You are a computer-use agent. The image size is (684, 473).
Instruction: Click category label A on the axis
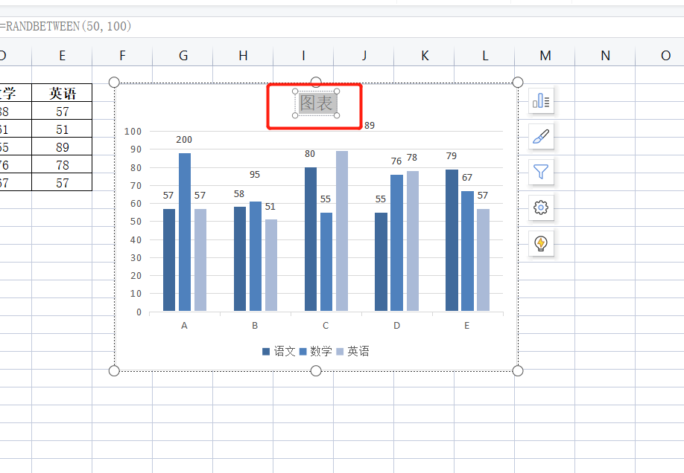click(x=184, y=325)
